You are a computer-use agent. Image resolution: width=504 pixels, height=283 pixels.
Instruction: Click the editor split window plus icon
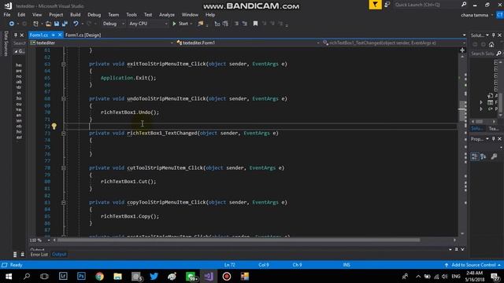(x=462, y=50)
